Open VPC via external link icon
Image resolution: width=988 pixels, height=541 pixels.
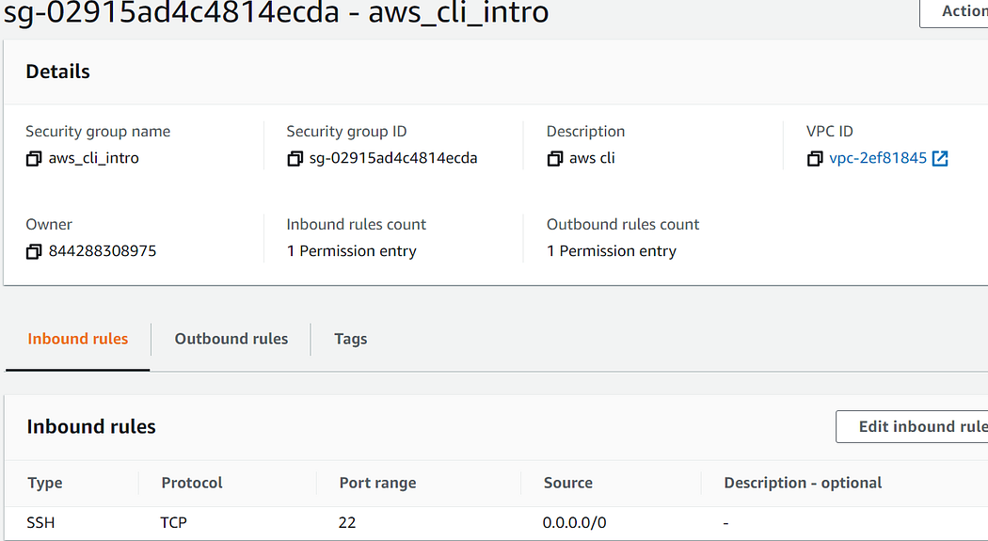(x=939, y=158)
